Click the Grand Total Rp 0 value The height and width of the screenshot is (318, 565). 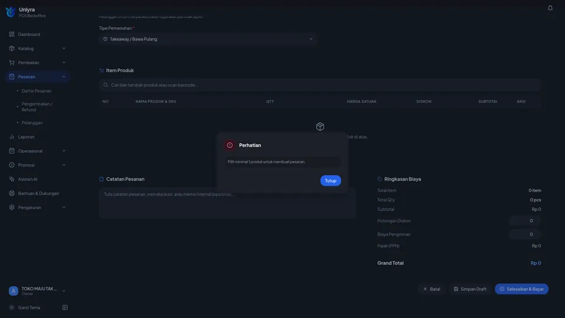click(x=536, y=263)
